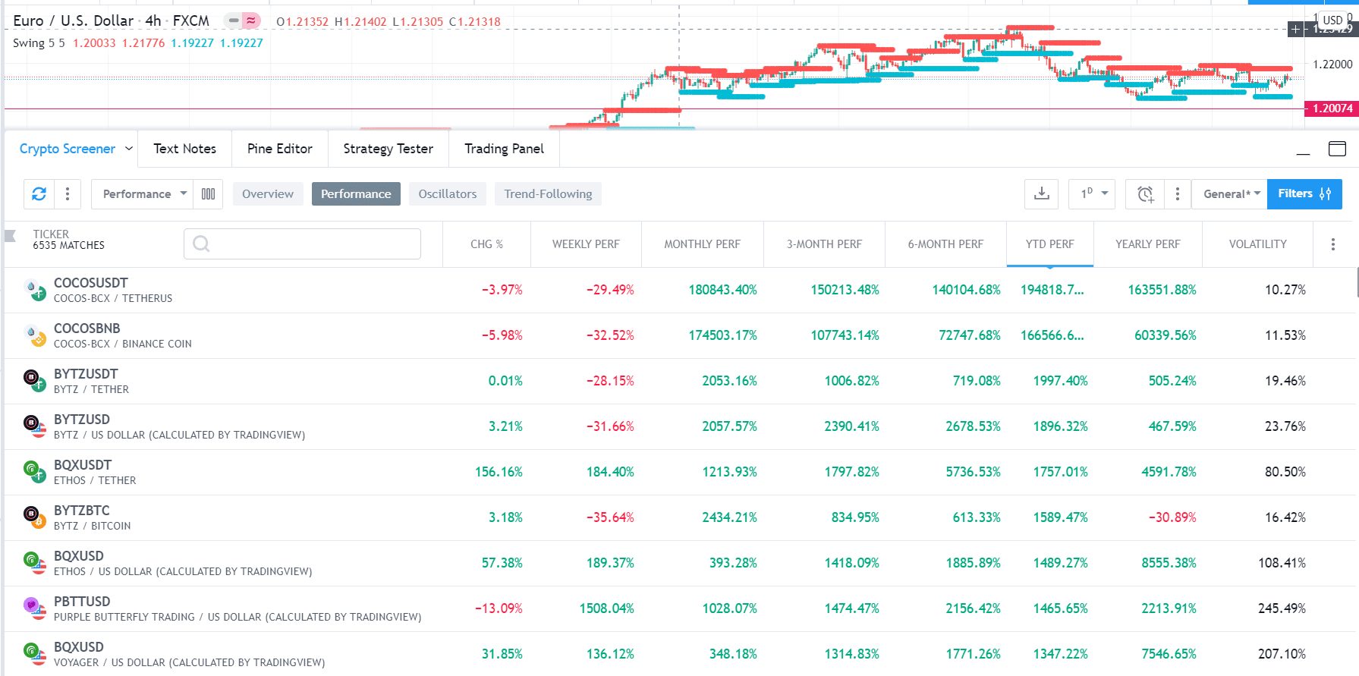Screen dimensions: 1359x676
Task: Click 1.20074 red price label
Action: coord(1332,108)
